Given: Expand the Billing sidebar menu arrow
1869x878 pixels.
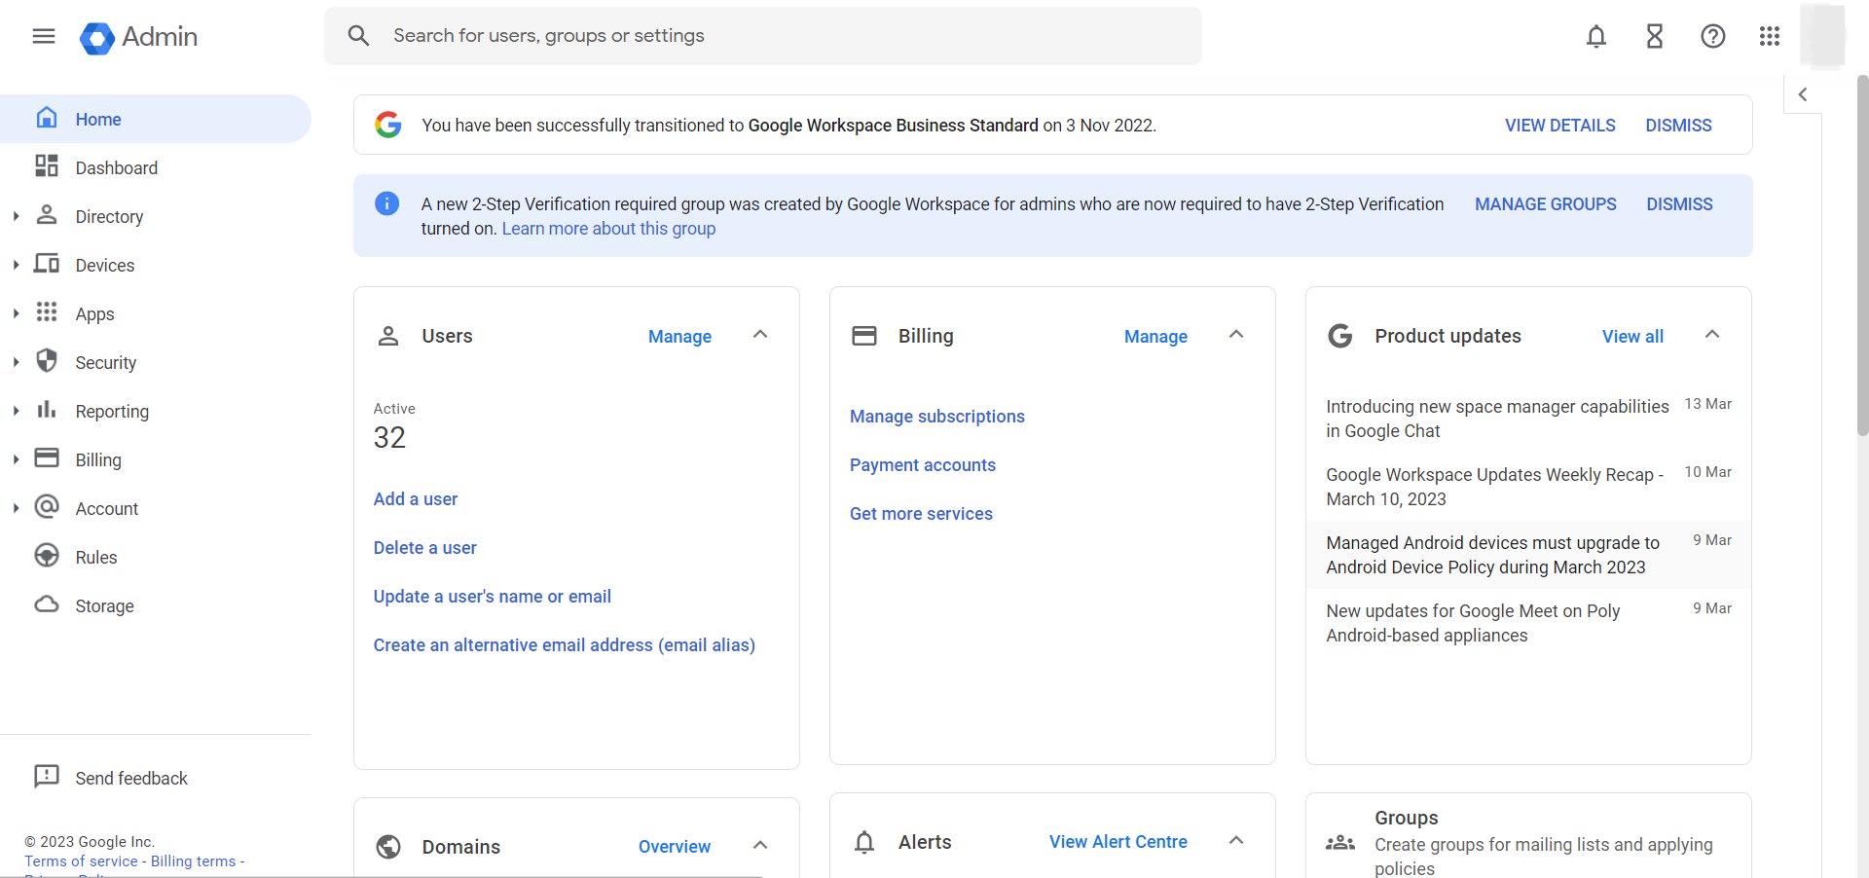Looking at the screenshot, I should (x=16, y=459).
